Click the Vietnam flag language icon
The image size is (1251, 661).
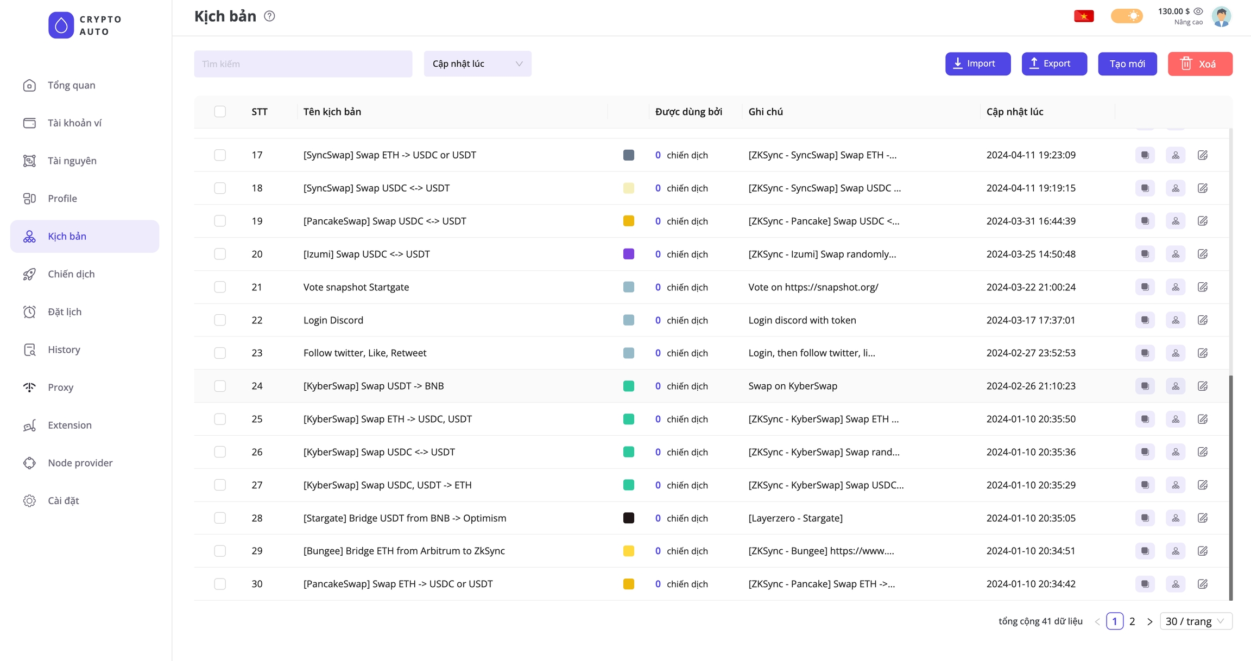[1084, 16]
